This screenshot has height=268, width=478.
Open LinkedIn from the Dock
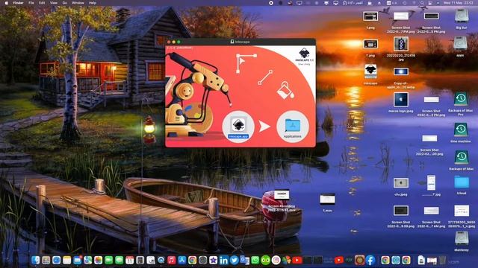tap(224, 260)
